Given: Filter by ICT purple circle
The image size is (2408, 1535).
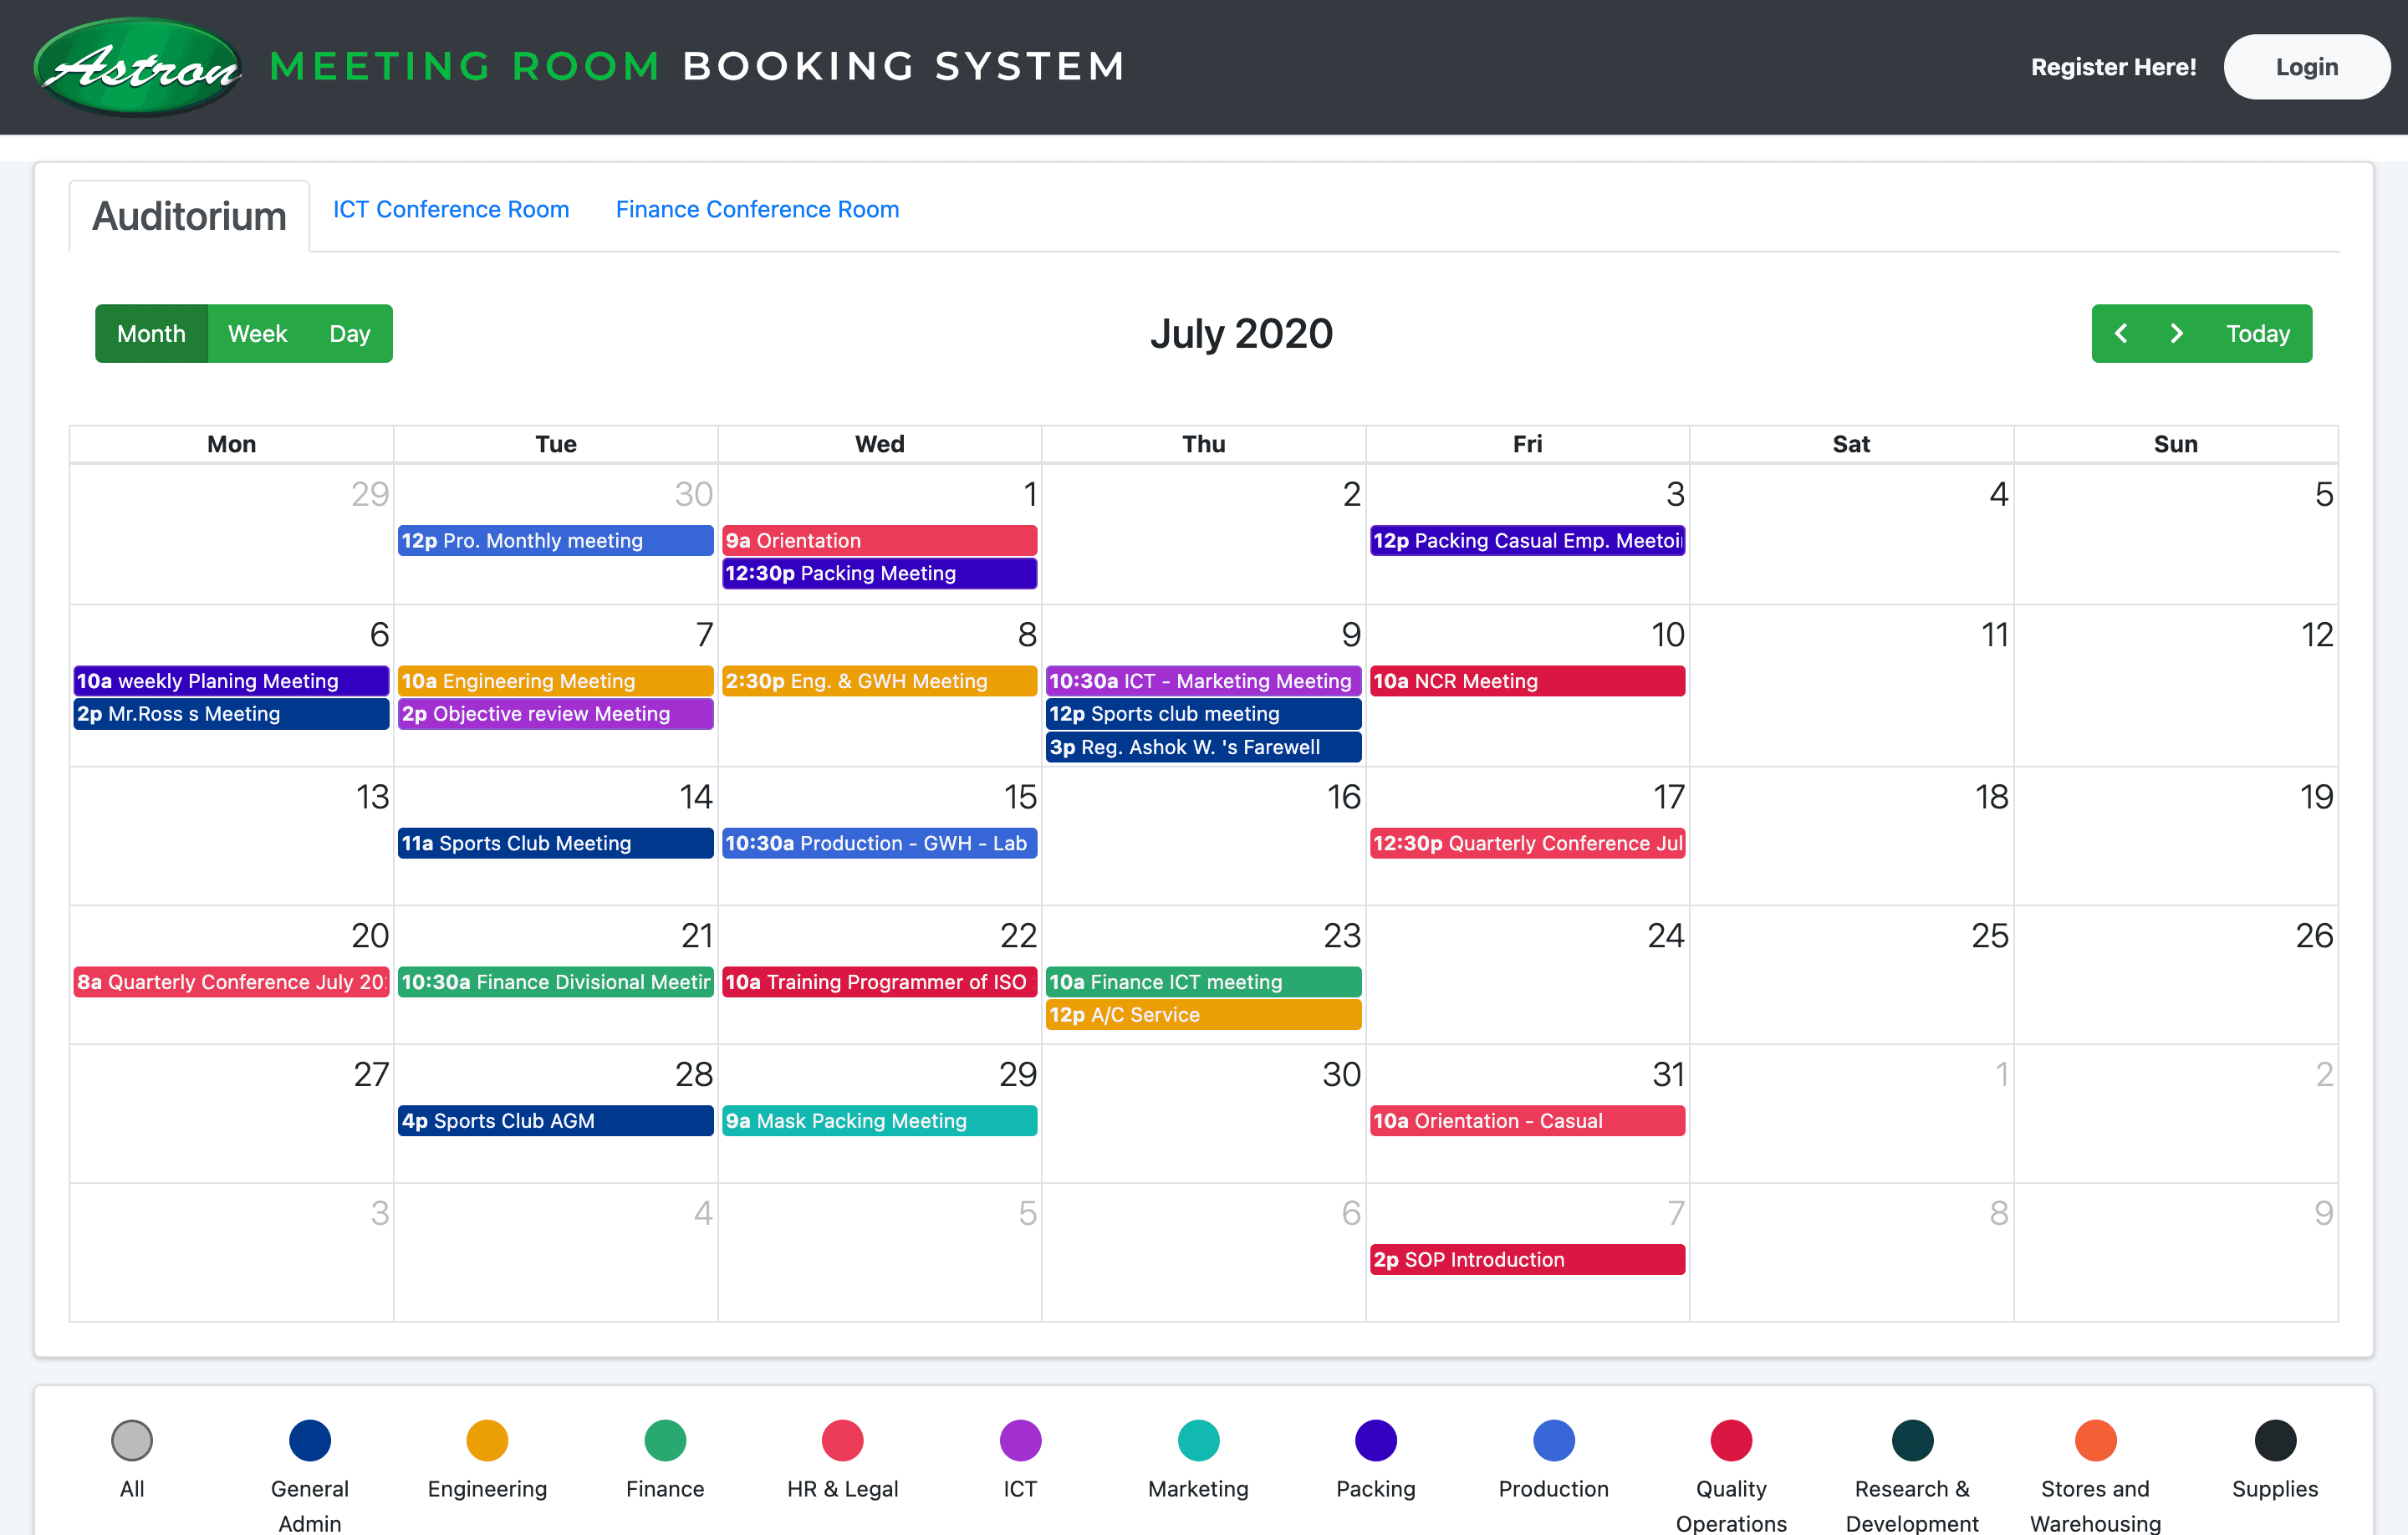Looking at the screenshot, I should (1020, 1439).
